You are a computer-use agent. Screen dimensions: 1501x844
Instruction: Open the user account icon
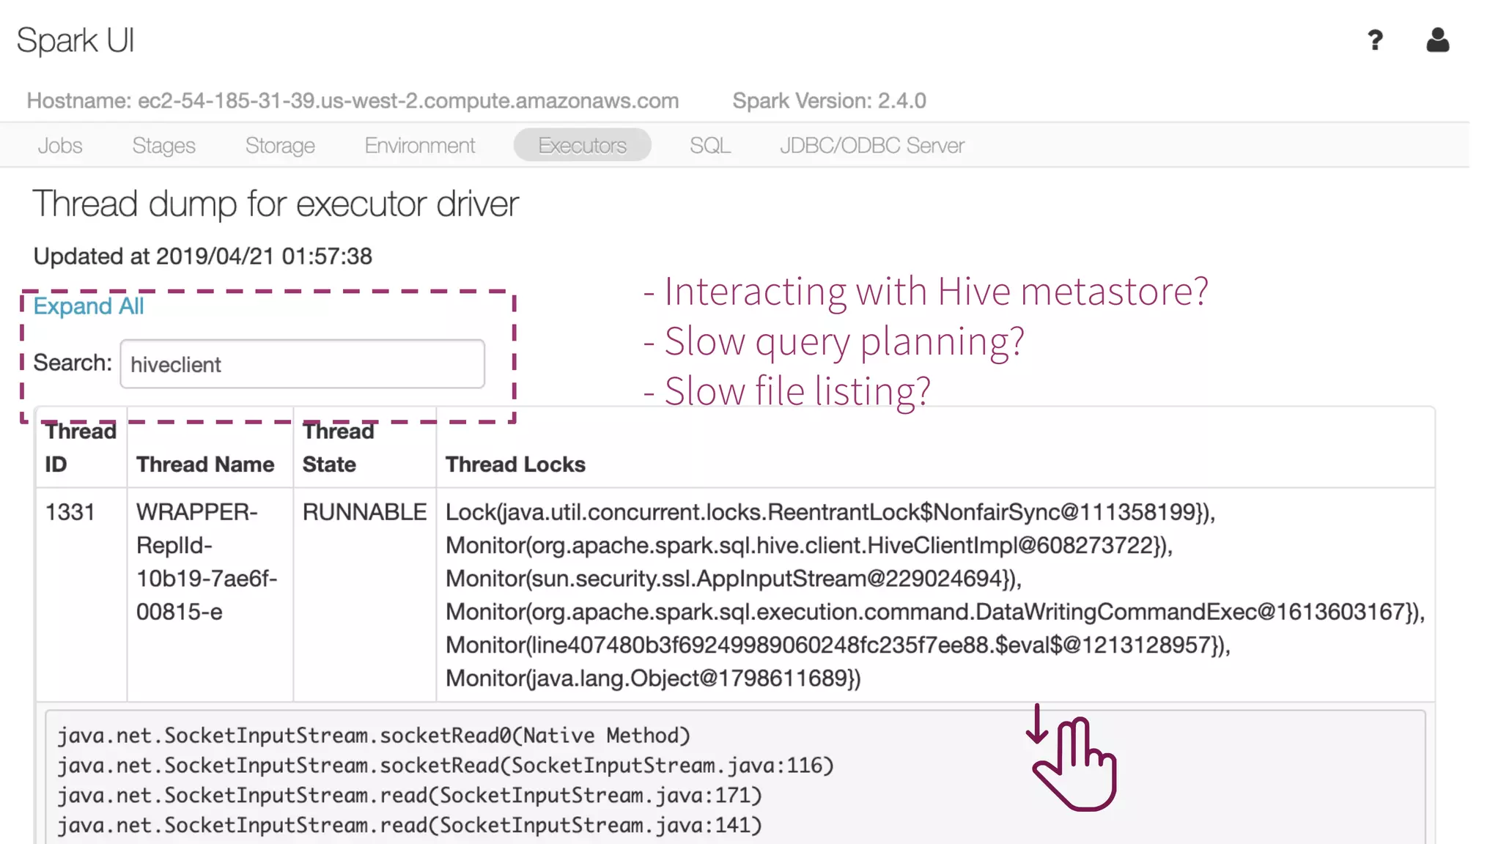coord(1437,40)
